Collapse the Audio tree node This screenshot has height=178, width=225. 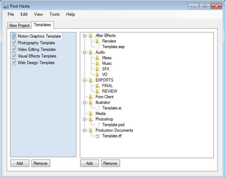pos(85,53)
